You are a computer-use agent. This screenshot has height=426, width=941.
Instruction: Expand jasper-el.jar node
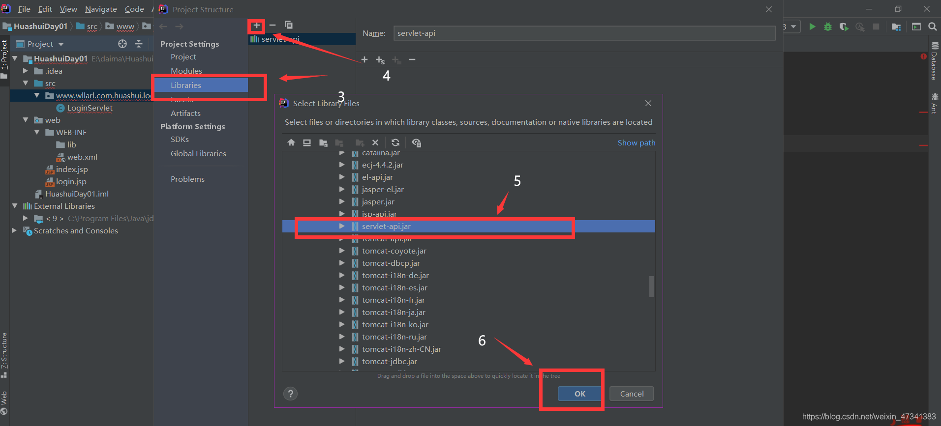point(342,189)
